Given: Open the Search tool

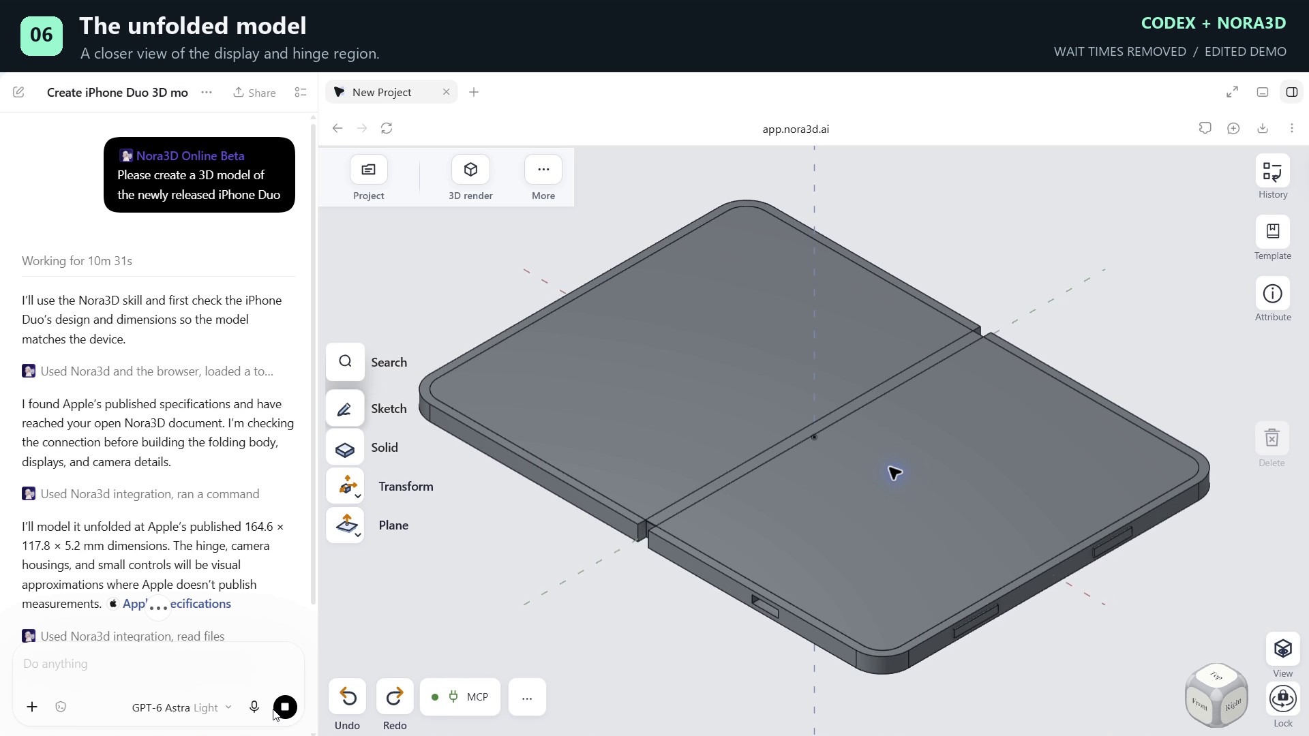Looking at the screenshot, I should coord(345,362).
